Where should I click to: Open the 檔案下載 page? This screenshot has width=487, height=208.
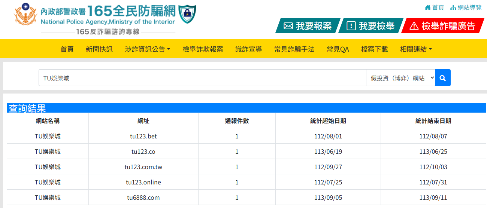coord(374,49)
